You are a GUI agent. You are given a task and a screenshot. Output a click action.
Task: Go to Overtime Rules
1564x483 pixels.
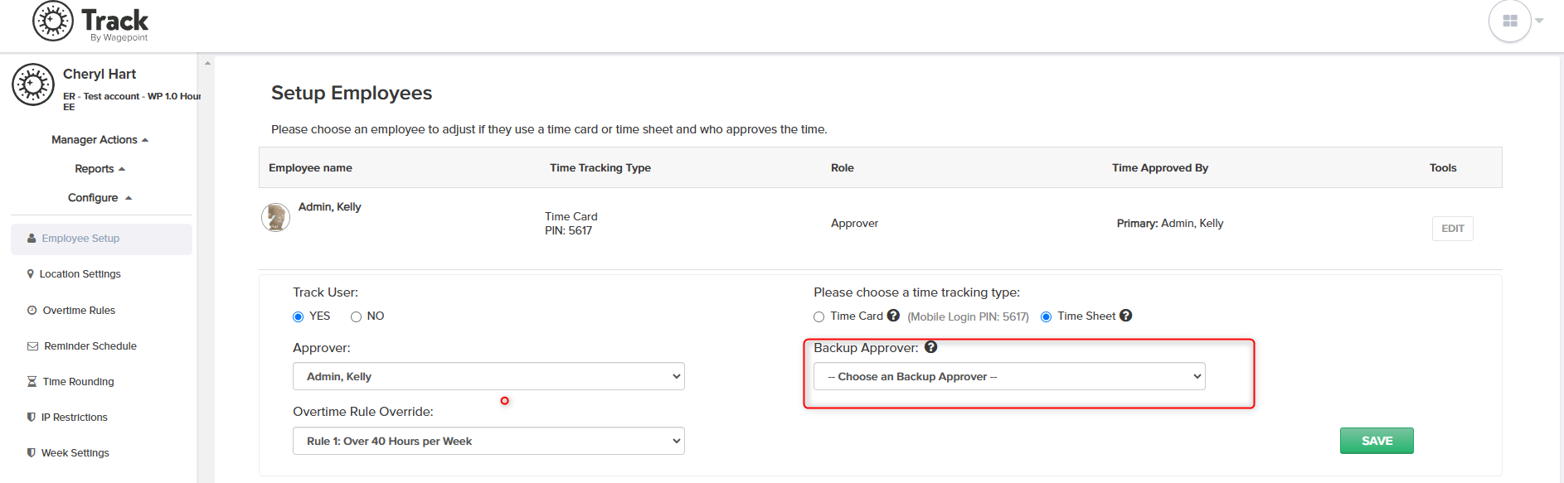79,311
